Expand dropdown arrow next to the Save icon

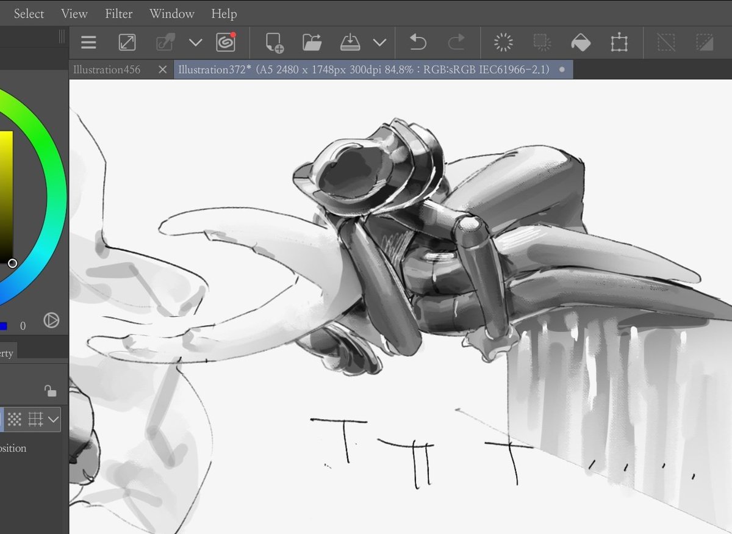tap(380, 43)
